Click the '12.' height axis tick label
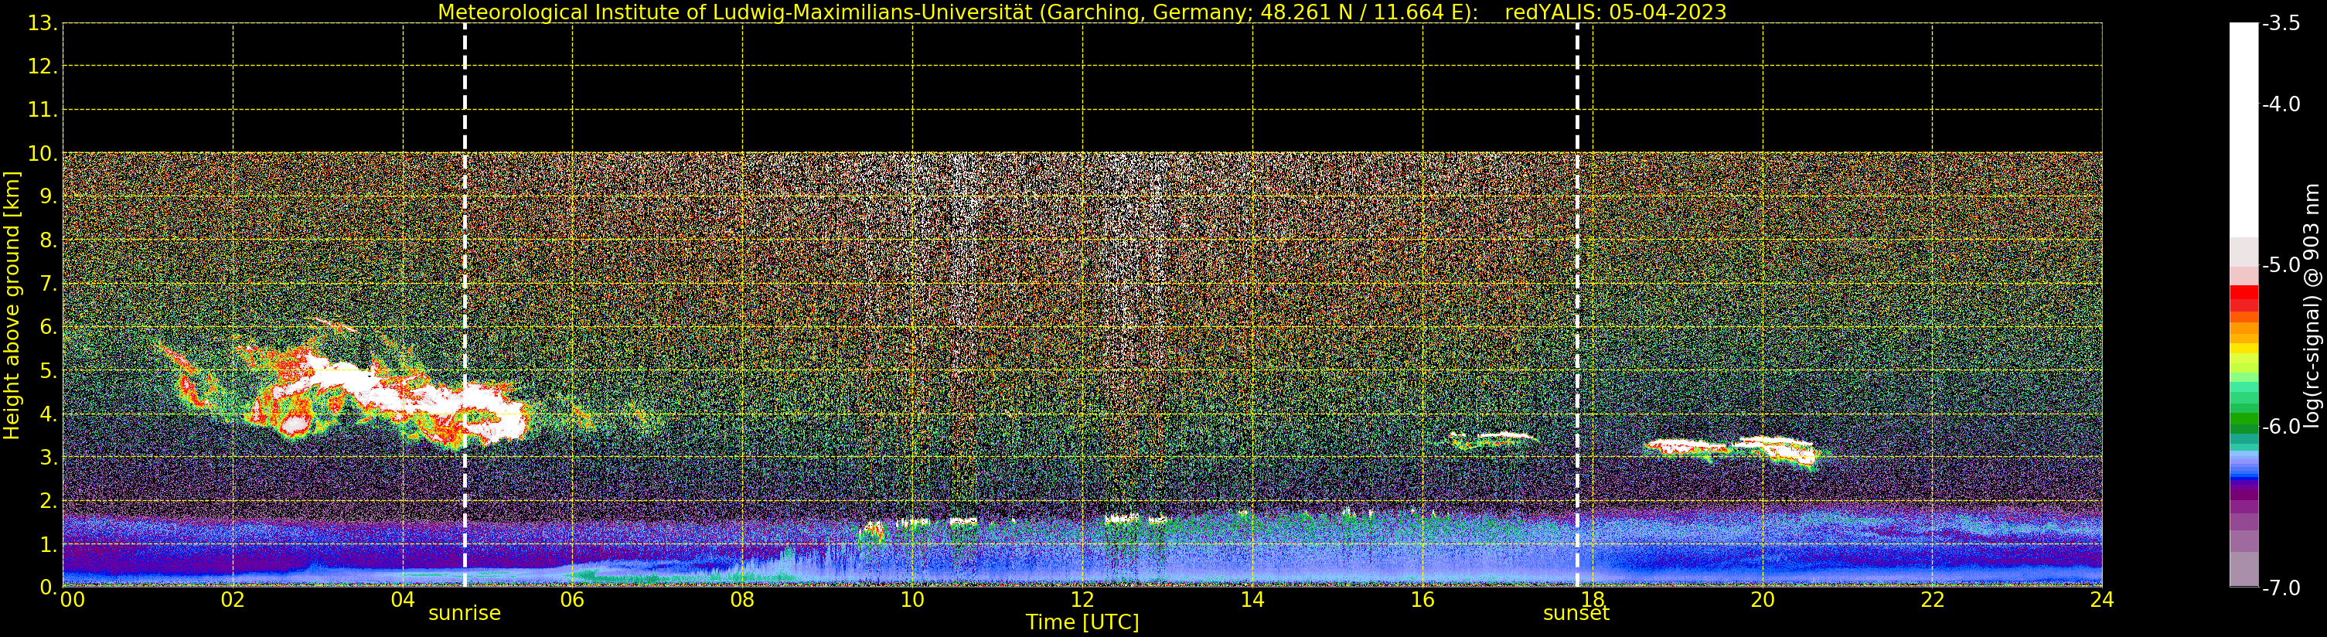This screenshot has height=637, width=2327. pos(43,66)
